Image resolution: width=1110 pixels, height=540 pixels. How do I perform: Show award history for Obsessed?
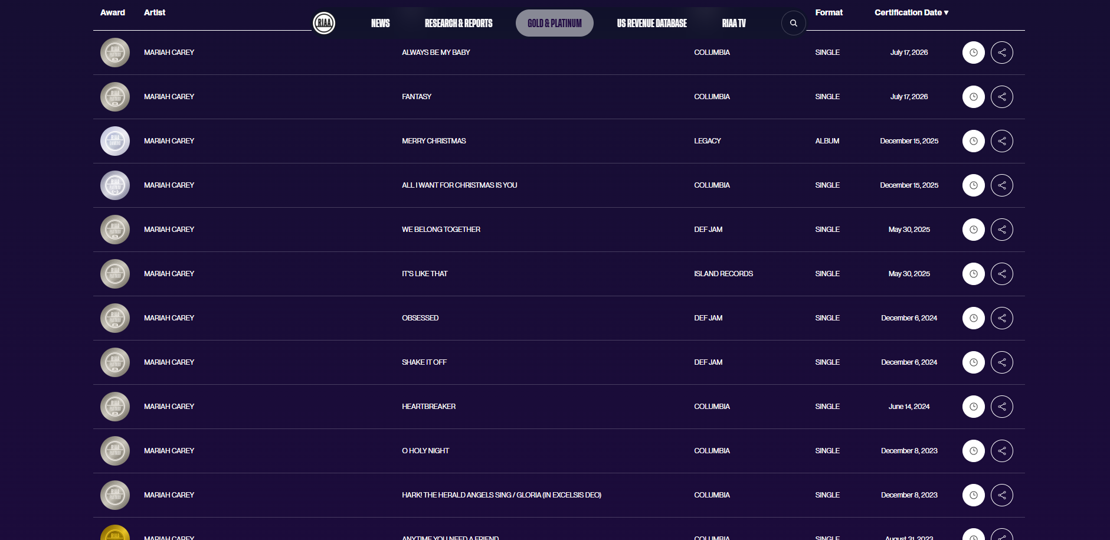[974, 318]
